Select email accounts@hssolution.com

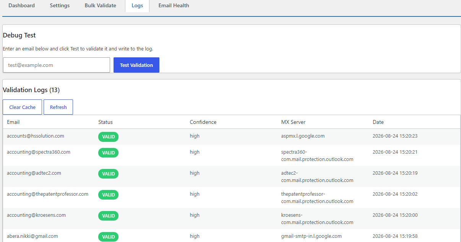(36, 136)
